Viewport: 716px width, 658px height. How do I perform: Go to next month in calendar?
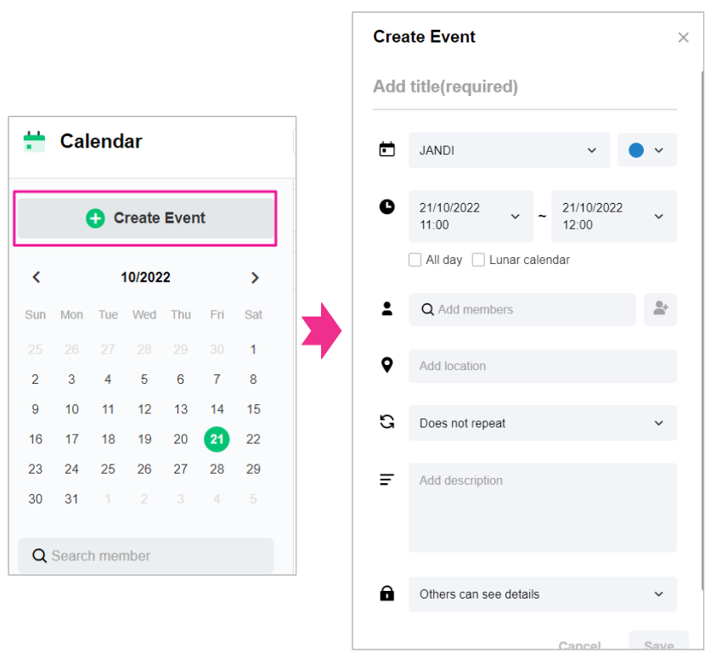click(255, 277)
